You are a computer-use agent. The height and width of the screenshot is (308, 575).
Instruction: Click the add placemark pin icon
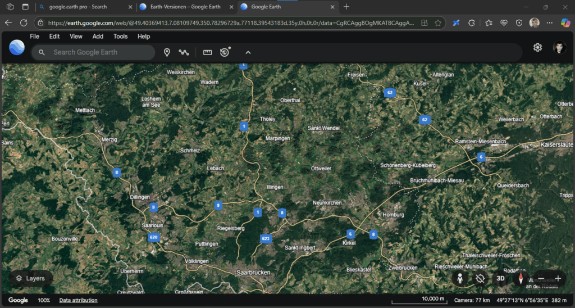point(167,52)
